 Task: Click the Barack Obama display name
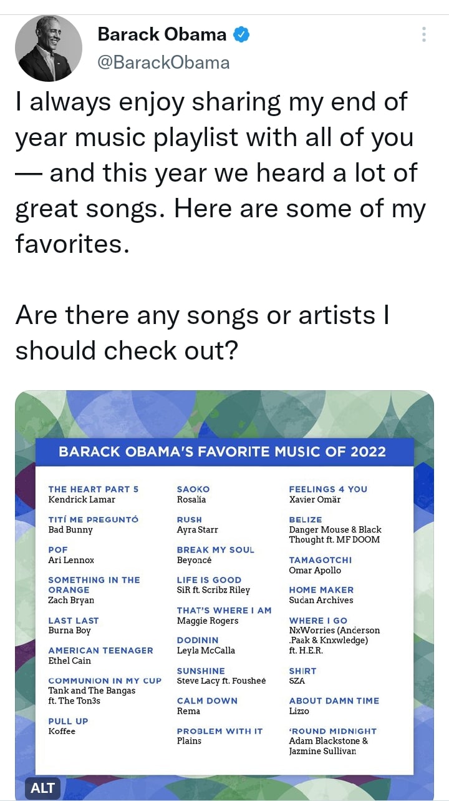tap(162, 35)
